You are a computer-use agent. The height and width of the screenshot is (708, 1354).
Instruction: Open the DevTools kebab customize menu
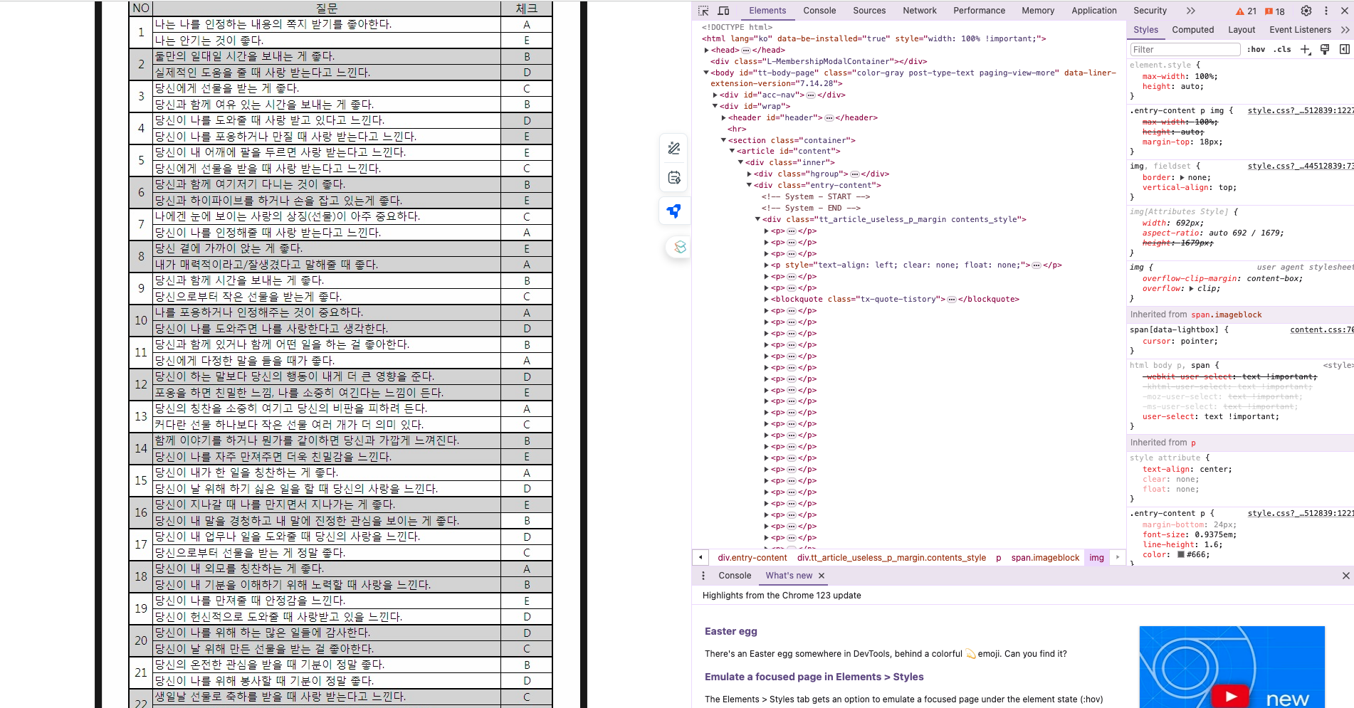point(1326,11)
